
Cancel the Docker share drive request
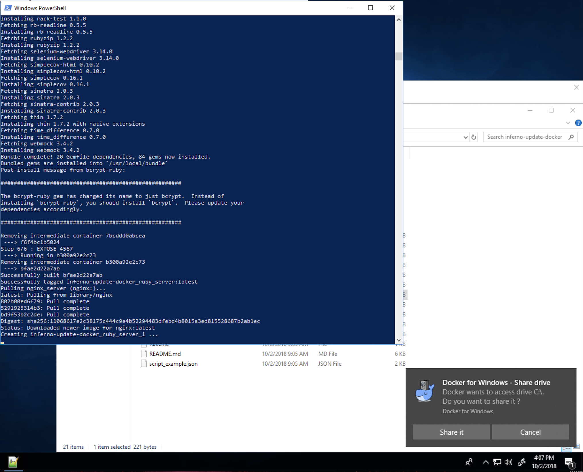pyautogui.click(x=530, y=432)
